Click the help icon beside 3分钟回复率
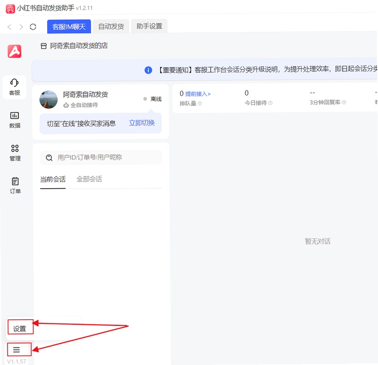Screen dimensions: 378x365 coord(344,102)
